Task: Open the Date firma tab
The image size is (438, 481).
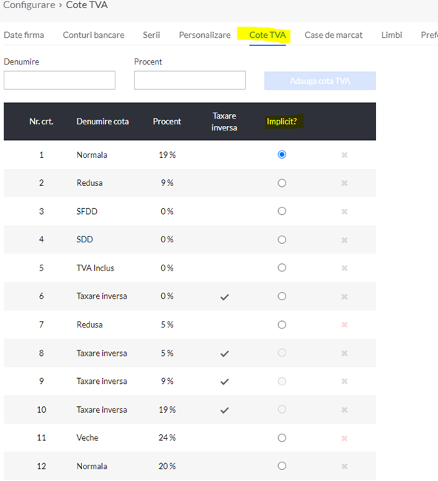Action: (24, 35)
